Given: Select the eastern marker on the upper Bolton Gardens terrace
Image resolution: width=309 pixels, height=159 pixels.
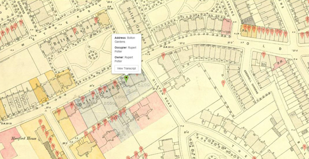Looking at the screenshot, I should click(x=96, y=20).
